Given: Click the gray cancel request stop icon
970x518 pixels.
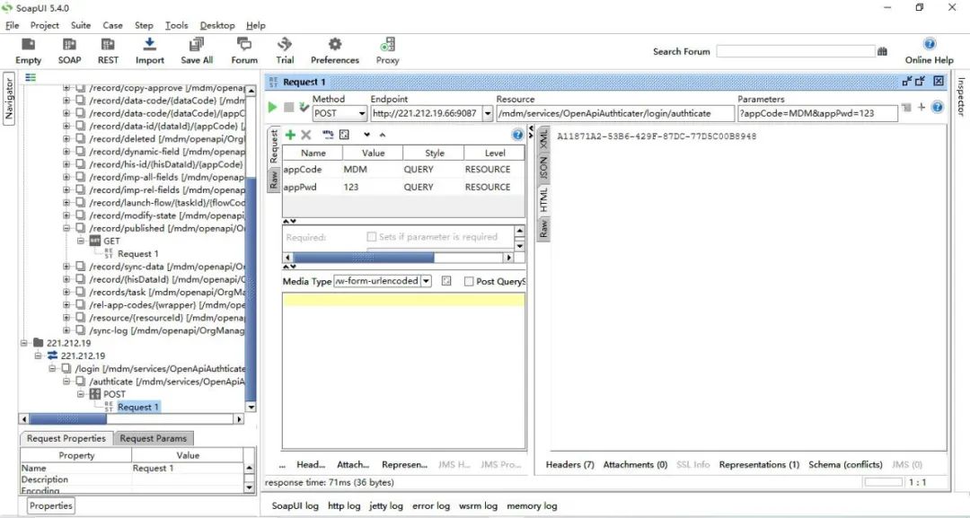Looking at the screenshot, I should [288, 107].
